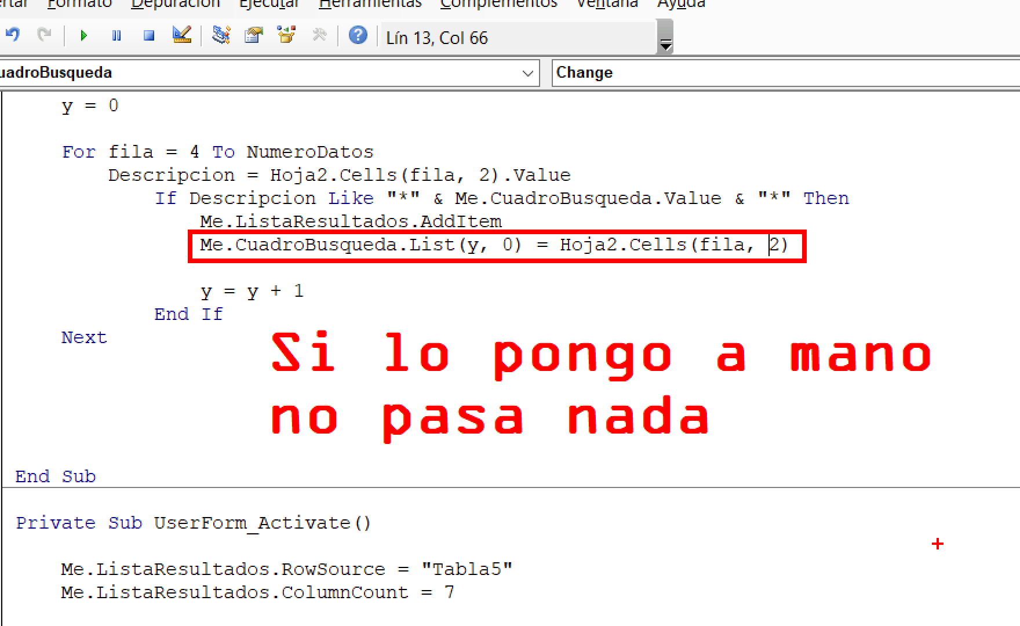Open the Project Explorer icon
The image size is (1020, 626).
(221, 35)
